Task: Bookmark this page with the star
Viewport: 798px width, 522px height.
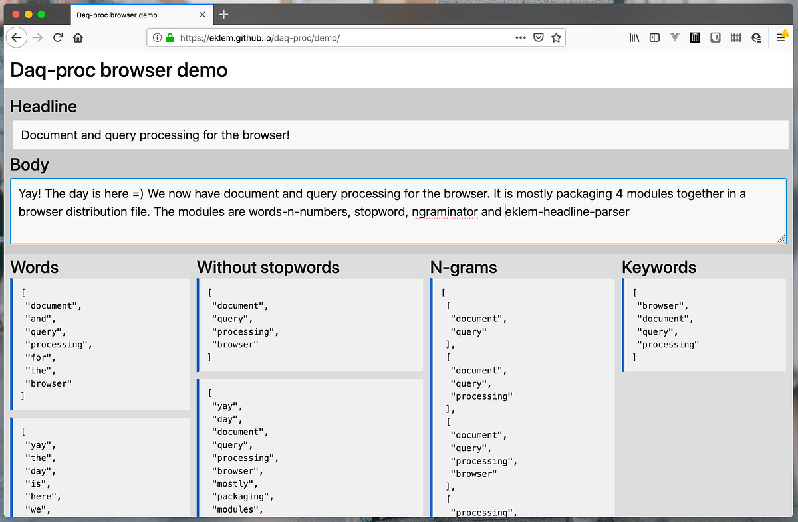Action: pyautogui.click(x=557, y=37)
